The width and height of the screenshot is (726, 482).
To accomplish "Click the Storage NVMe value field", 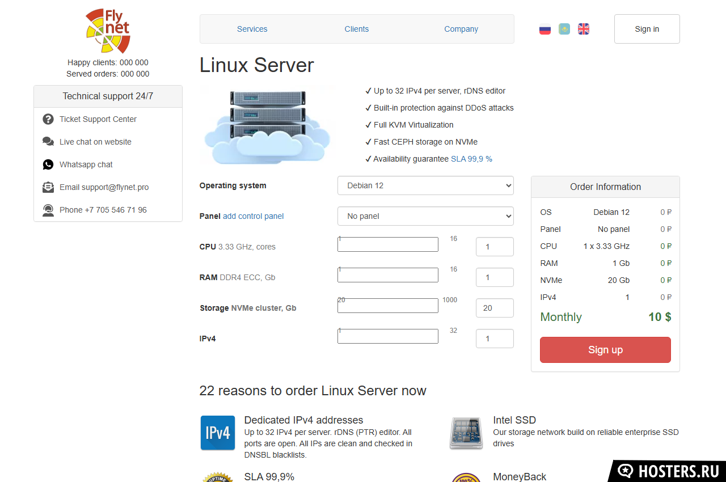I will [495, 308].
